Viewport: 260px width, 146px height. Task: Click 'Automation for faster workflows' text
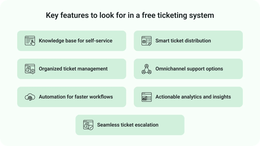pos(76,97)
